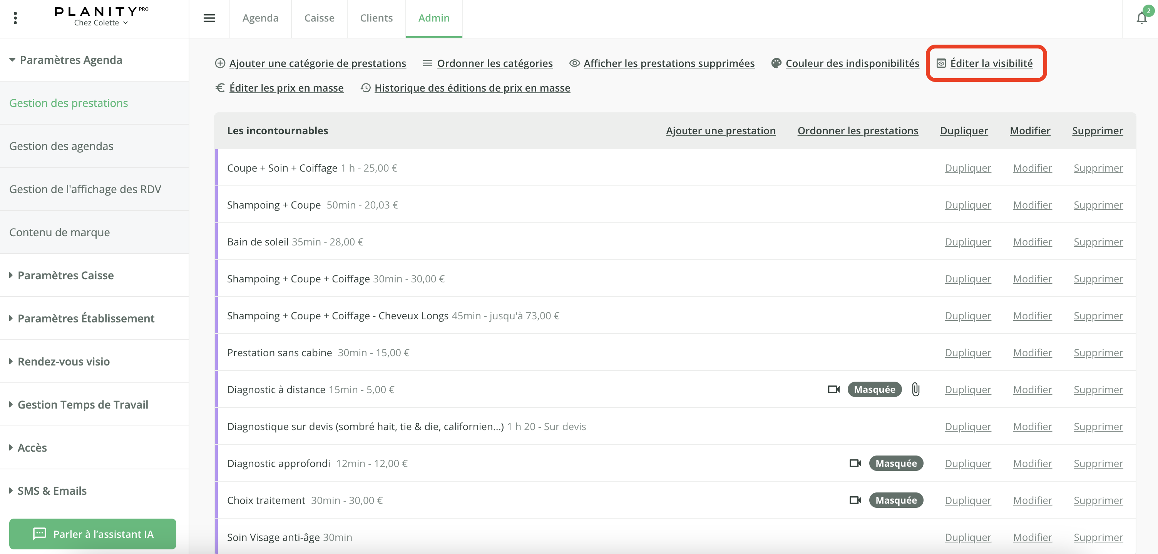The width and height of the screenshot is (1158, 554).
Task: Click the Masquée badge on Diagnostic à distance
Action: coord(874,390)
